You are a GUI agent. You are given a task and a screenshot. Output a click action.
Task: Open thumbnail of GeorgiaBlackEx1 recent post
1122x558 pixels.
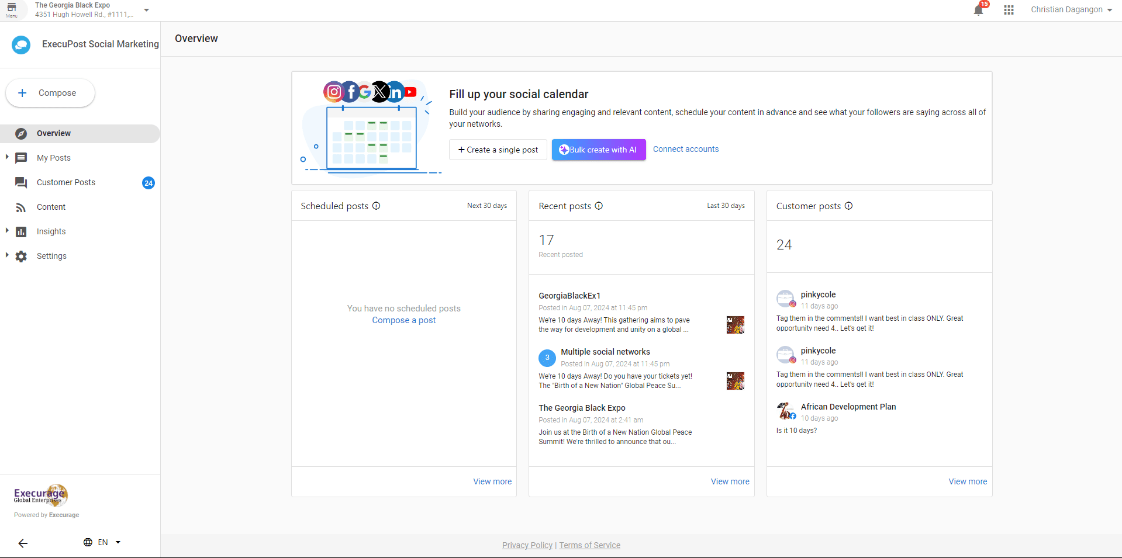pyautogui.click(x=735, y=325)
